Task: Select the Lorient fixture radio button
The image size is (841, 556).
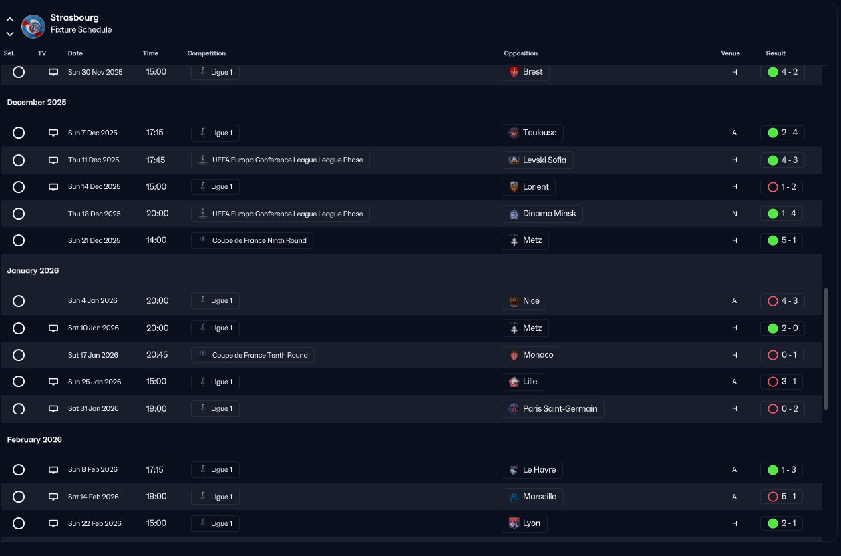Action: 19,187
